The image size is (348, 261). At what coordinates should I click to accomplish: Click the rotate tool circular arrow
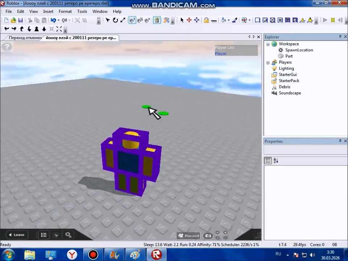point(115,20)
